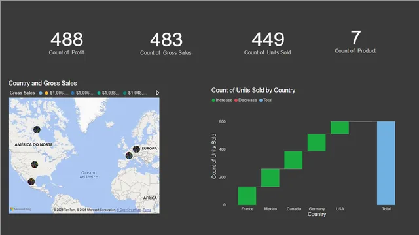
Task: Select the teal $1,048 legend swatch
Action: coord(125,93)
